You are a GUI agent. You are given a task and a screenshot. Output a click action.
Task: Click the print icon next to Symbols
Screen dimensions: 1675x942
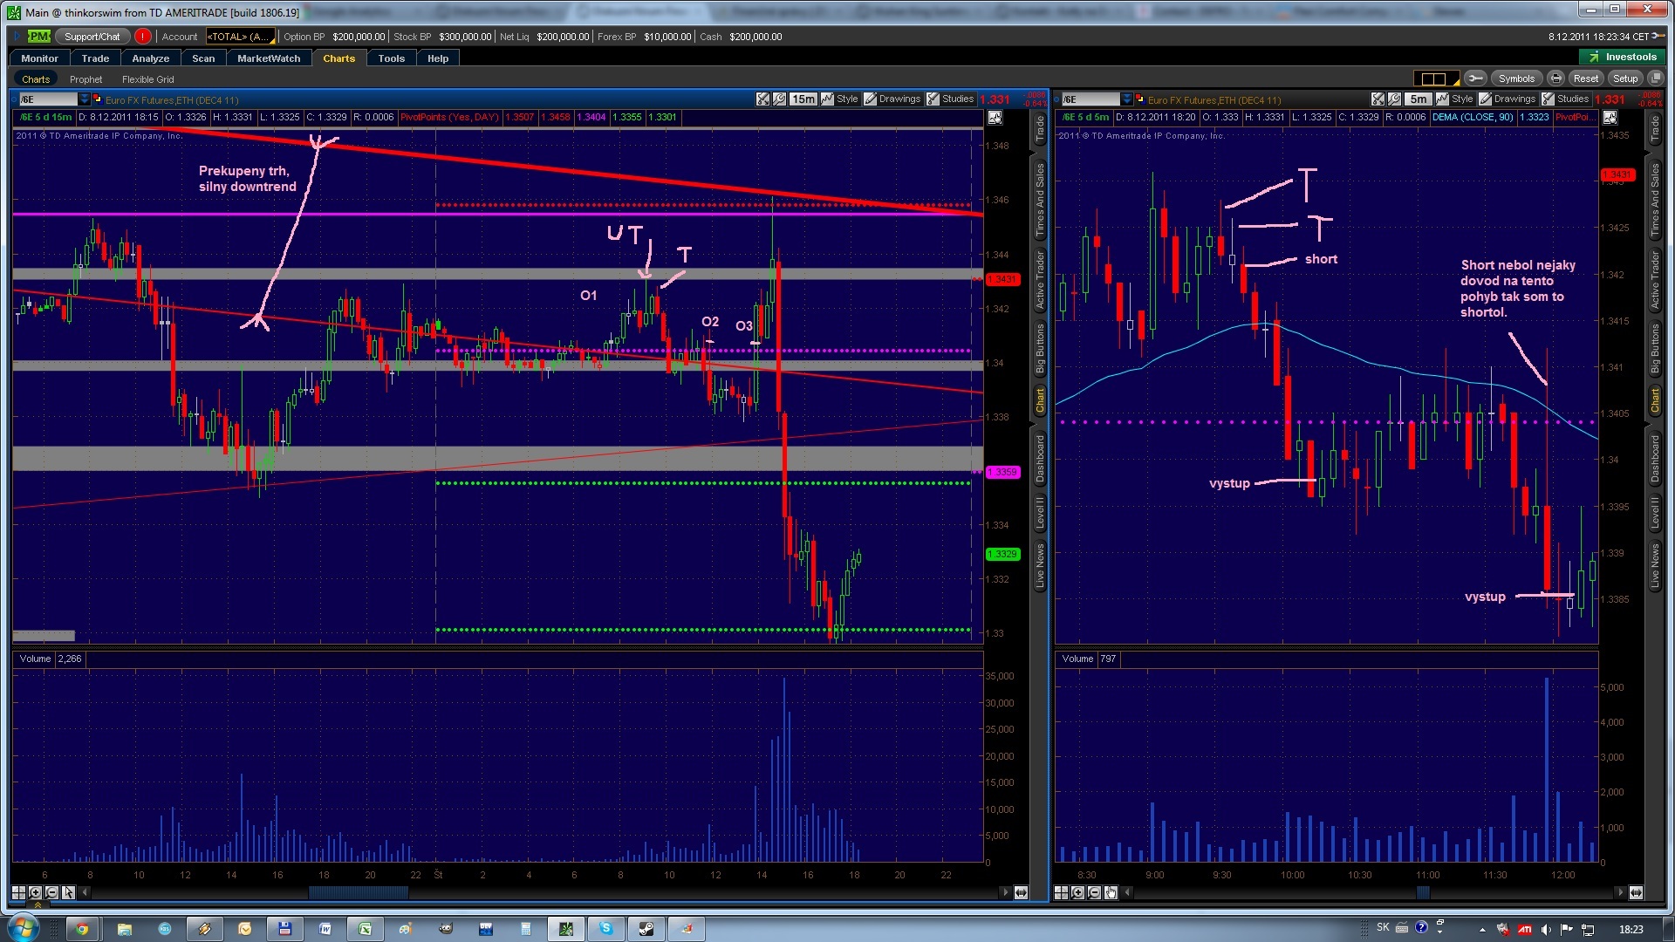click(x=1555, y=78)
